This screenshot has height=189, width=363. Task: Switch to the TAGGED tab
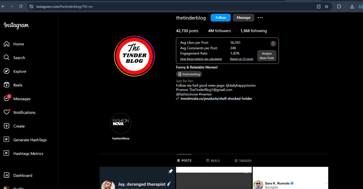(x=243, y=161)
